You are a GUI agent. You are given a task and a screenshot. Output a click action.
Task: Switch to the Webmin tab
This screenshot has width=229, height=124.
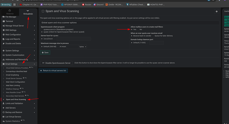click(x=10, y=12)
